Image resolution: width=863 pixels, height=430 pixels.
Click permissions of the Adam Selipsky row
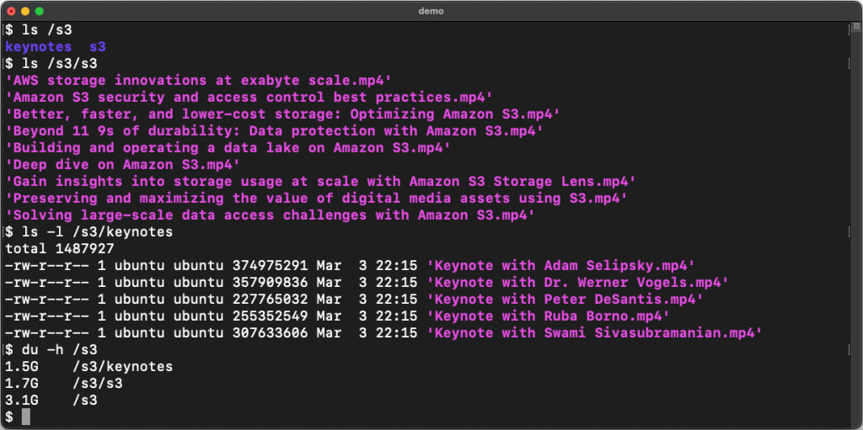click(x=47, y=266)
